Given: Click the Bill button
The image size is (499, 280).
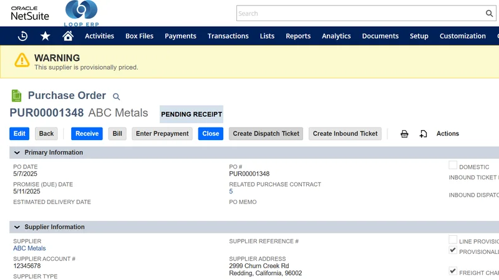Looking at the screenshot, I should point(117,134).
